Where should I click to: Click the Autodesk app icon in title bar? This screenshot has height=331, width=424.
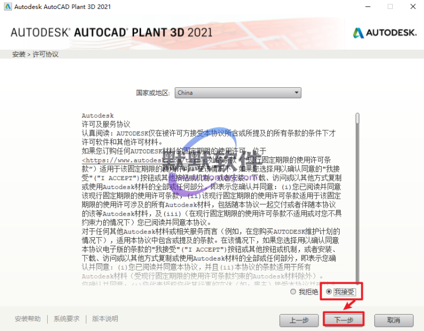click(x=7, y=7)
